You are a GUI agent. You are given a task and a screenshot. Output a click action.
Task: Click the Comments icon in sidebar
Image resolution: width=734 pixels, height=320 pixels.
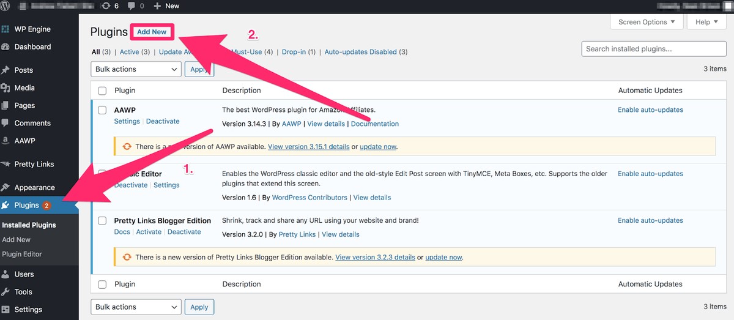pos(6,123)
